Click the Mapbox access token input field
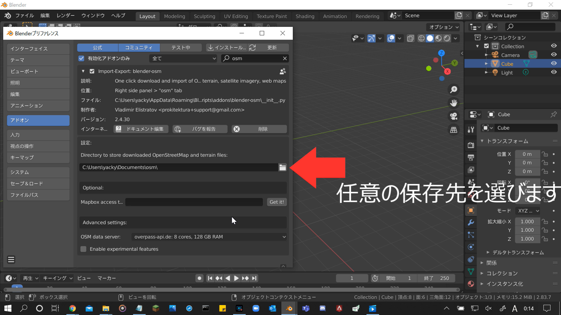This screenshot has width=561, height=315. (194, 202)
